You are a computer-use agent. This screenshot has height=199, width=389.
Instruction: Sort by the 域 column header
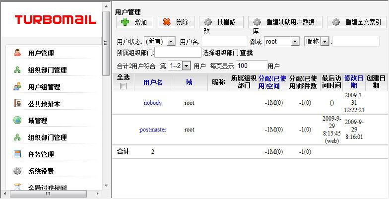(189, 82)
